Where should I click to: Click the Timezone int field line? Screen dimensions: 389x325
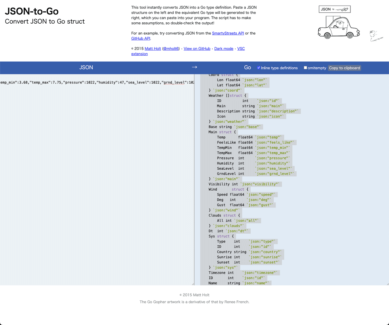click(x=244, y=273)
